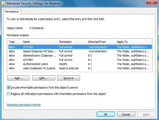Switch to the Permissions tab
The height and width of the screenshot is (120, 159).
pos(12,12)
